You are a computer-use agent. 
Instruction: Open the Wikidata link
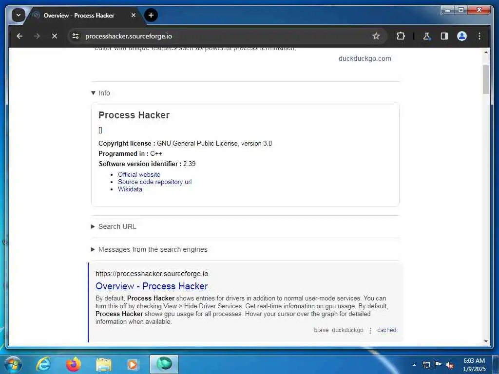[x=130, y=189]
